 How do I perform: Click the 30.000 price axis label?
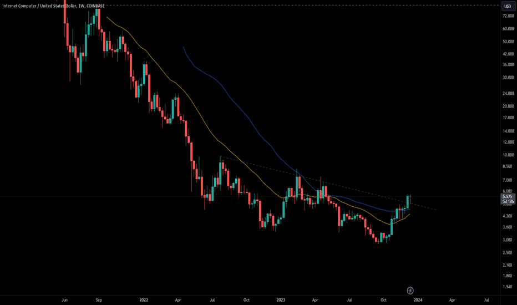pos(508,78)
